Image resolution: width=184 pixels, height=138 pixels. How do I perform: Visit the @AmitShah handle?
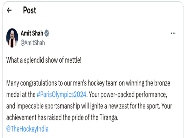(x=32, y=43)
